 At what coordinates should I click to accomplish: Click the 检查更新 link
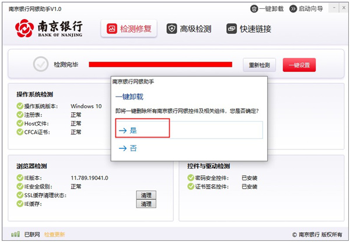54,234
